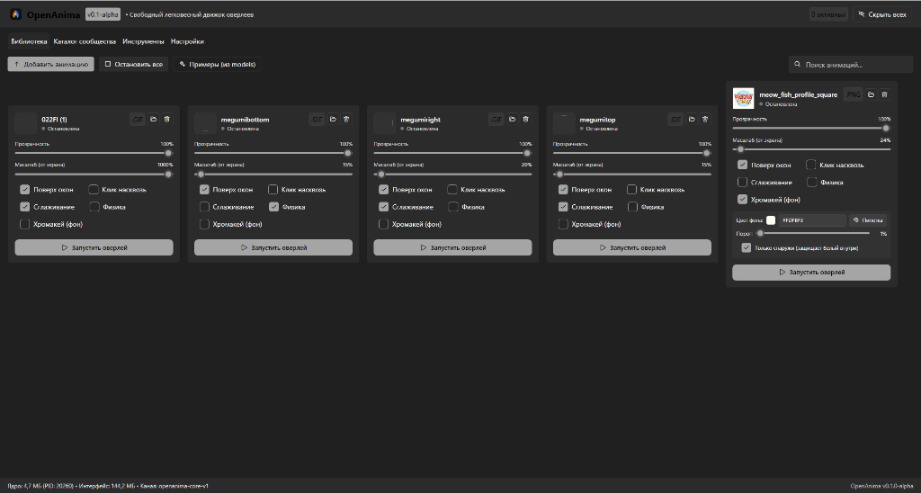Image resolution: width=921 pixels, height=493 pixels.
Task: Disable Физика for megumibottom
Action: point(273,207)
